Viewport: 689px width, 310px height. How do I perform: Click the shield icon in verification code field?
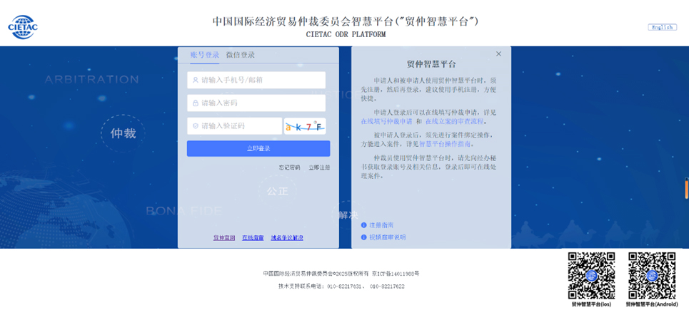(196, 126)
